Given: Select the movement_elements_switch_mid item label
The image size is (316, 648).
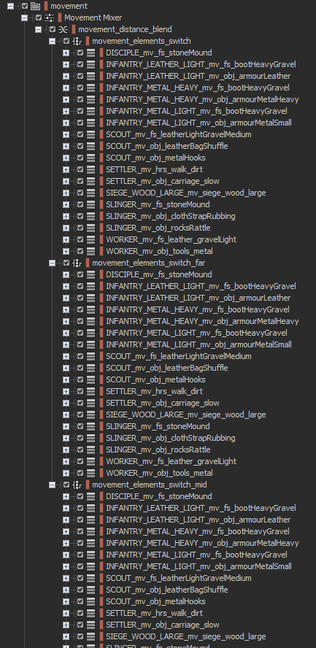Looking at the screenshot, I should (x=150, y=485).
